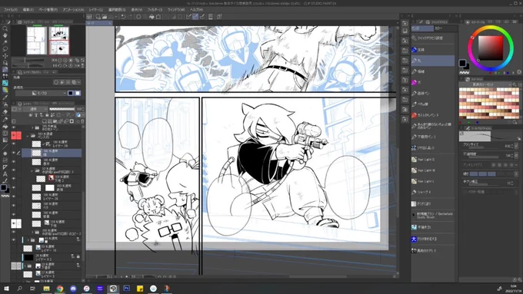Screen dimensions: 523x294
Task: Select the Lasso selection tool
Action: 5,49
